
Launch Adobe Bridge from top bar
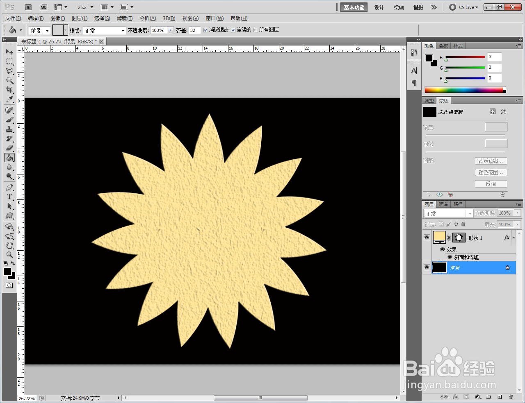pyautogui.click(x=28, y=7)
